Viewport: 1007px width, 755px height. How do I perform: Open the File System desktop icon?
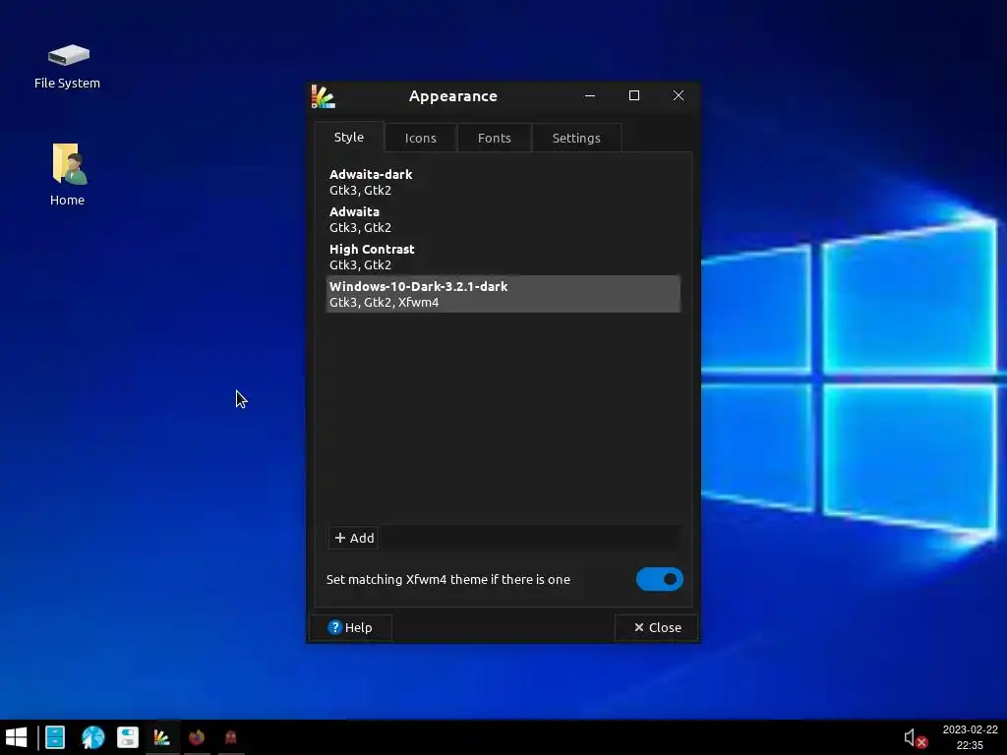coord(68,66)
